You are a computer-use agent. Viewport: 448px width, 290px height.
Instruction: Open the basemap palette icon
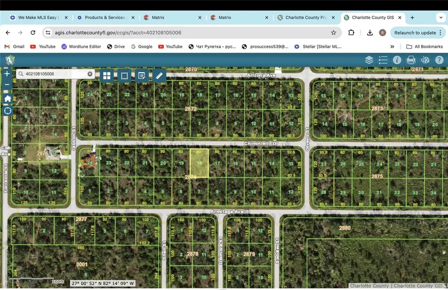425,60
